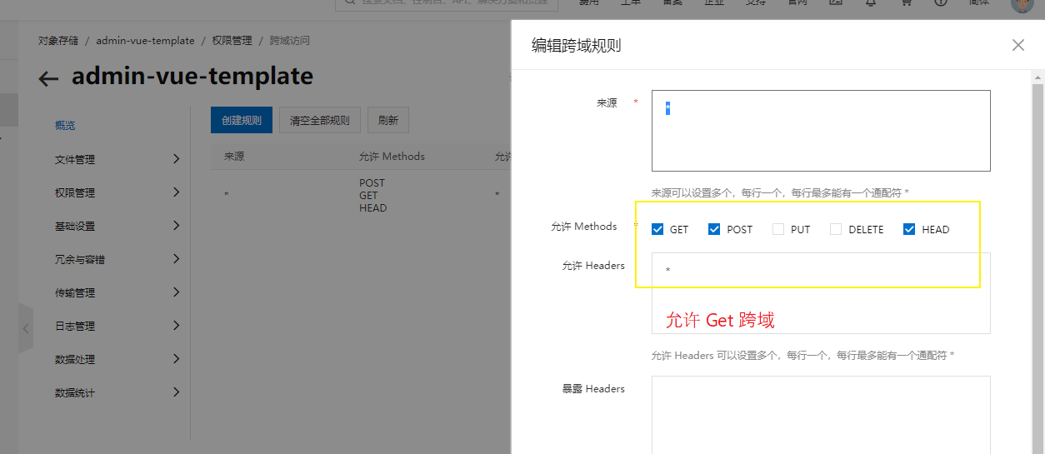This screenshot has width=1045, height=454.
Task: Focus the 允许 Headers text area
Action: [x=821, y=293]
